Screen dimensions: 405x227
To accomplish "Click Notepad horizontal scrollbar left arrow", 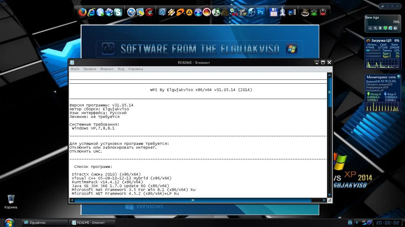I will (71, 200).
